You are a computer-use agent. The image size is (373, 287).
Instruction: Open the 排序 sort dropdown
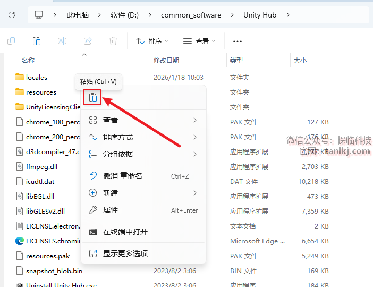[152, 41]
